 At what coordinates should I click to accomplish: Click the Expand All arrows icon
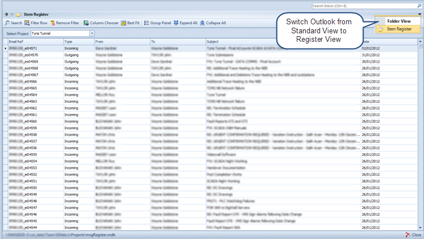(176, 23)
